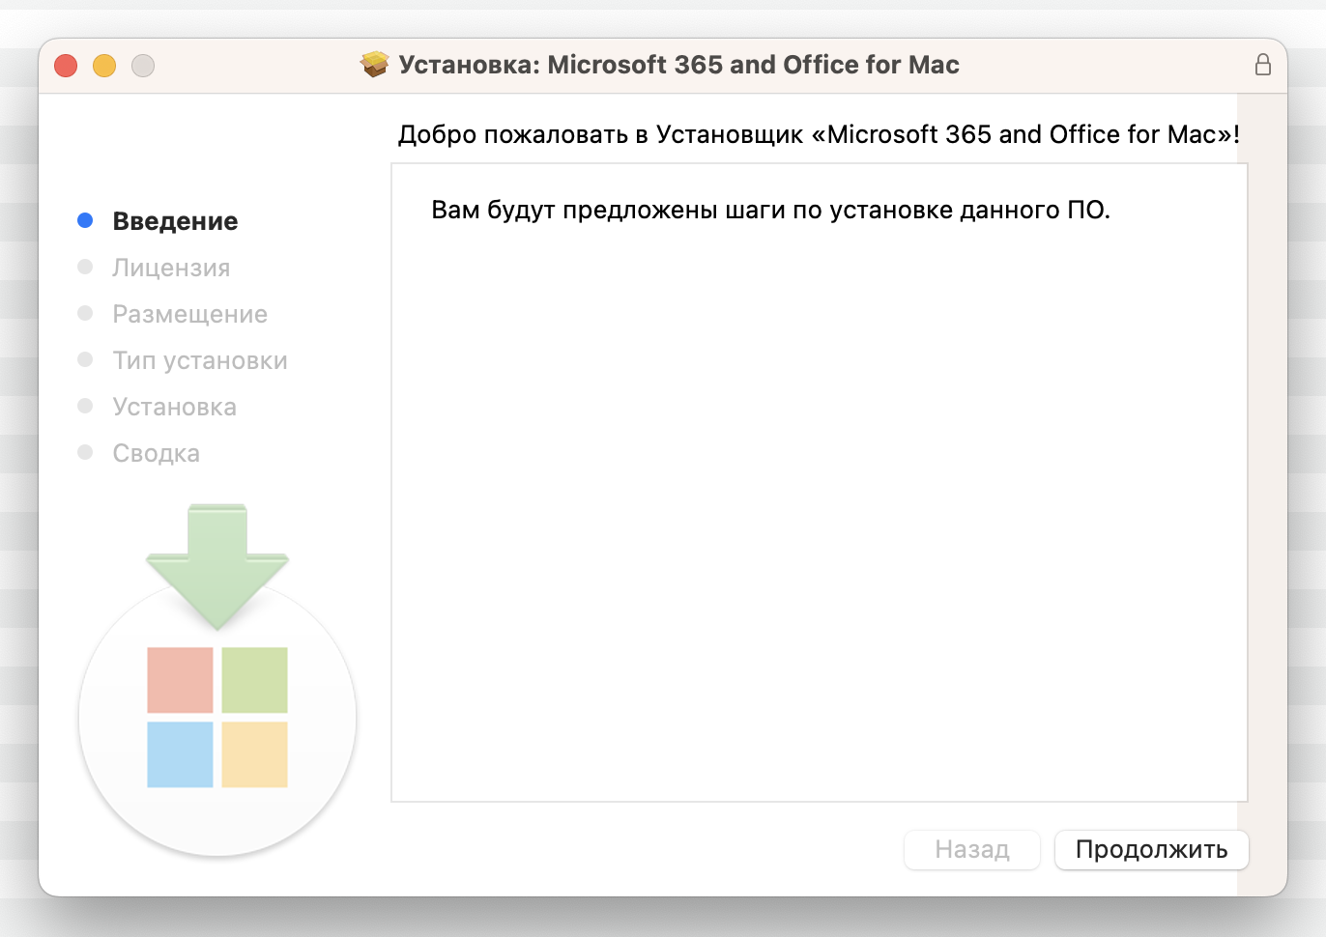Click the Продолжить button
The height and width of the screenshot is (937, 1326).
coord(1151,850)
